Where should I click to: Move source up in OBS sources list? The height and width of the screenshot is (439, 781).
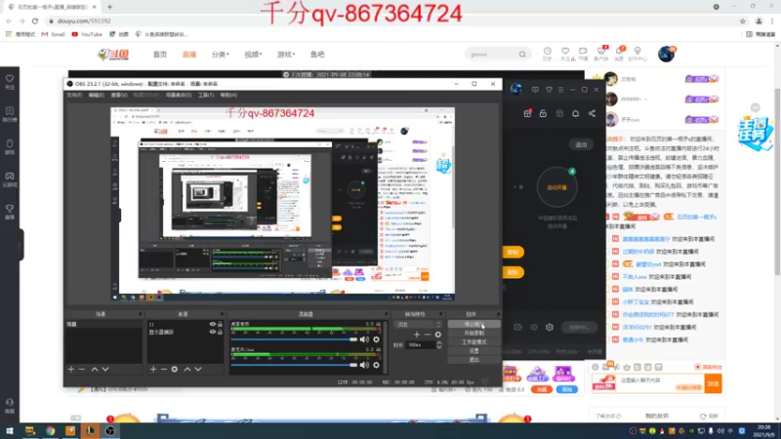coord(187,370)
